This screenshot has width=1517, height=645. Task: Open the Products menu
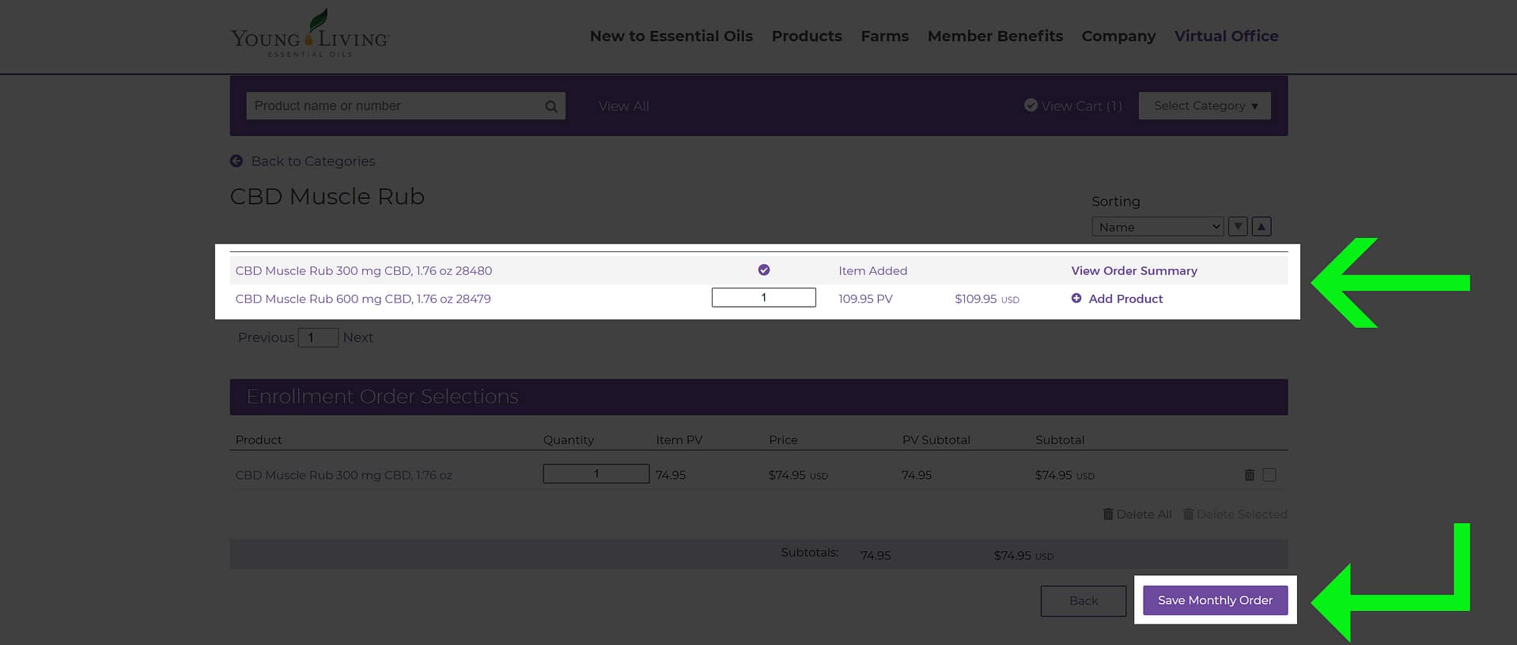pos(806,36)
